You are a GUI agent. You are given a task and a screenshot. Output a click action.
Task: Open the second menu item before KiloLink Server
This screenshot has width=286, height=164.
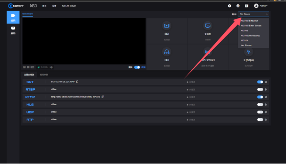point(54,6)
